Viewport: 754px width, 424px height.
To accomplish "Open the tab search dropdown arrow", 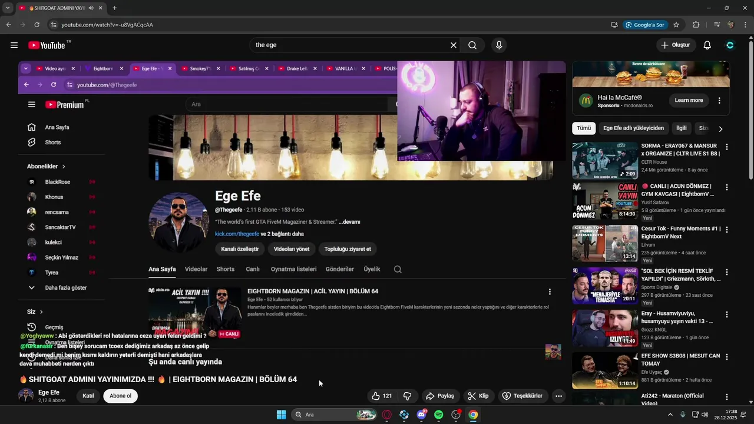I will click(x=8, y=8).
